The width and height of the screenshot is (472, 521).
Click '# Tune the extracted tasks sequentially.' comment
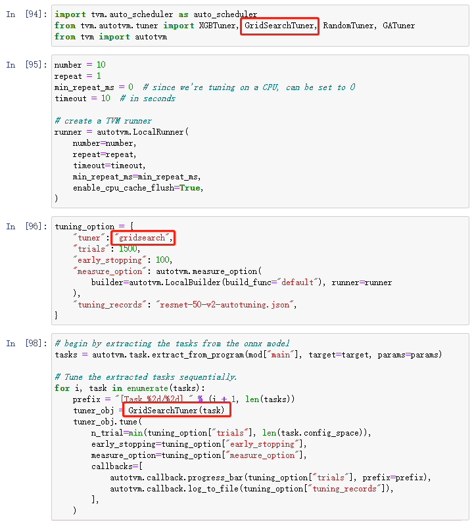(x=145, y=377)
